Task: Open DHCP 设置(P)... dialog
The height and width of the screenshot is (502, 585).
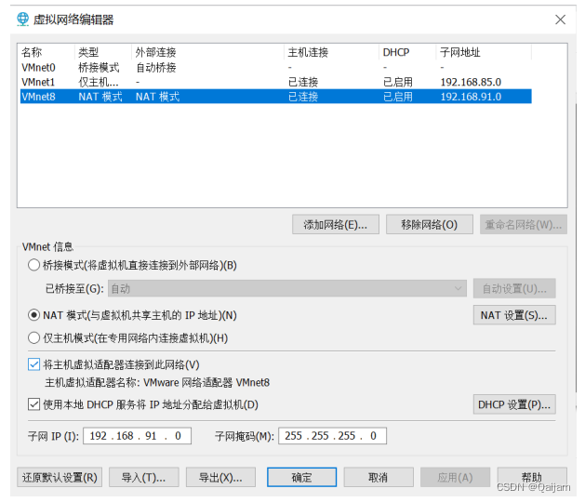Action: (514, 404)
